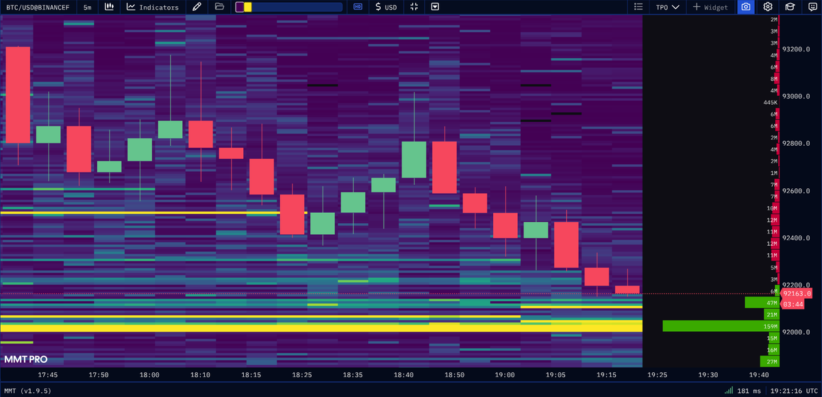The image size is (822, 397).
Task: Switch the USD currency denomination
Action: [386, 7]
